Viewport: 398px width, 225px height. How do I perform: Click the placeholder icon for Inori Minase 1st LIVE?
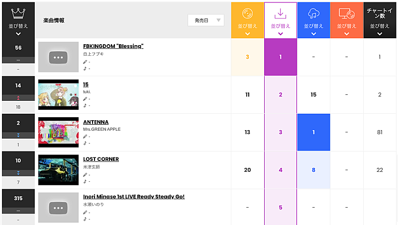point(59,207)
